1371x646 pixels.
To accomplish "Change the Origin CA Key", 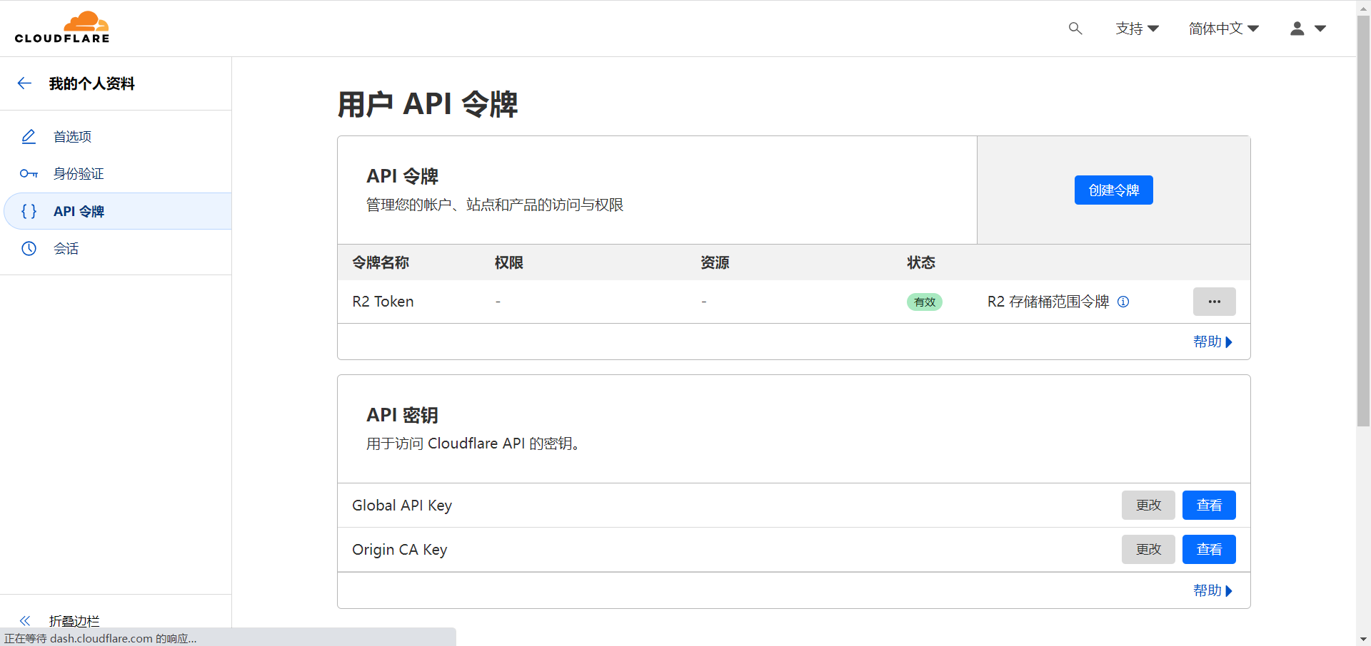I will pyautogui.click(x=1147, y=550).
